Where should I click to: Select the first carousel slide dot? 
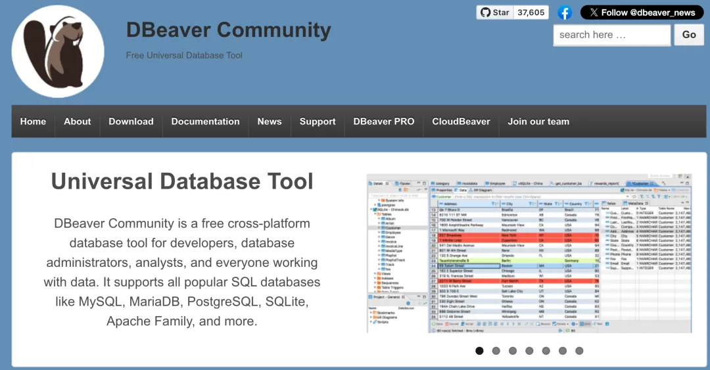point(479,351)
